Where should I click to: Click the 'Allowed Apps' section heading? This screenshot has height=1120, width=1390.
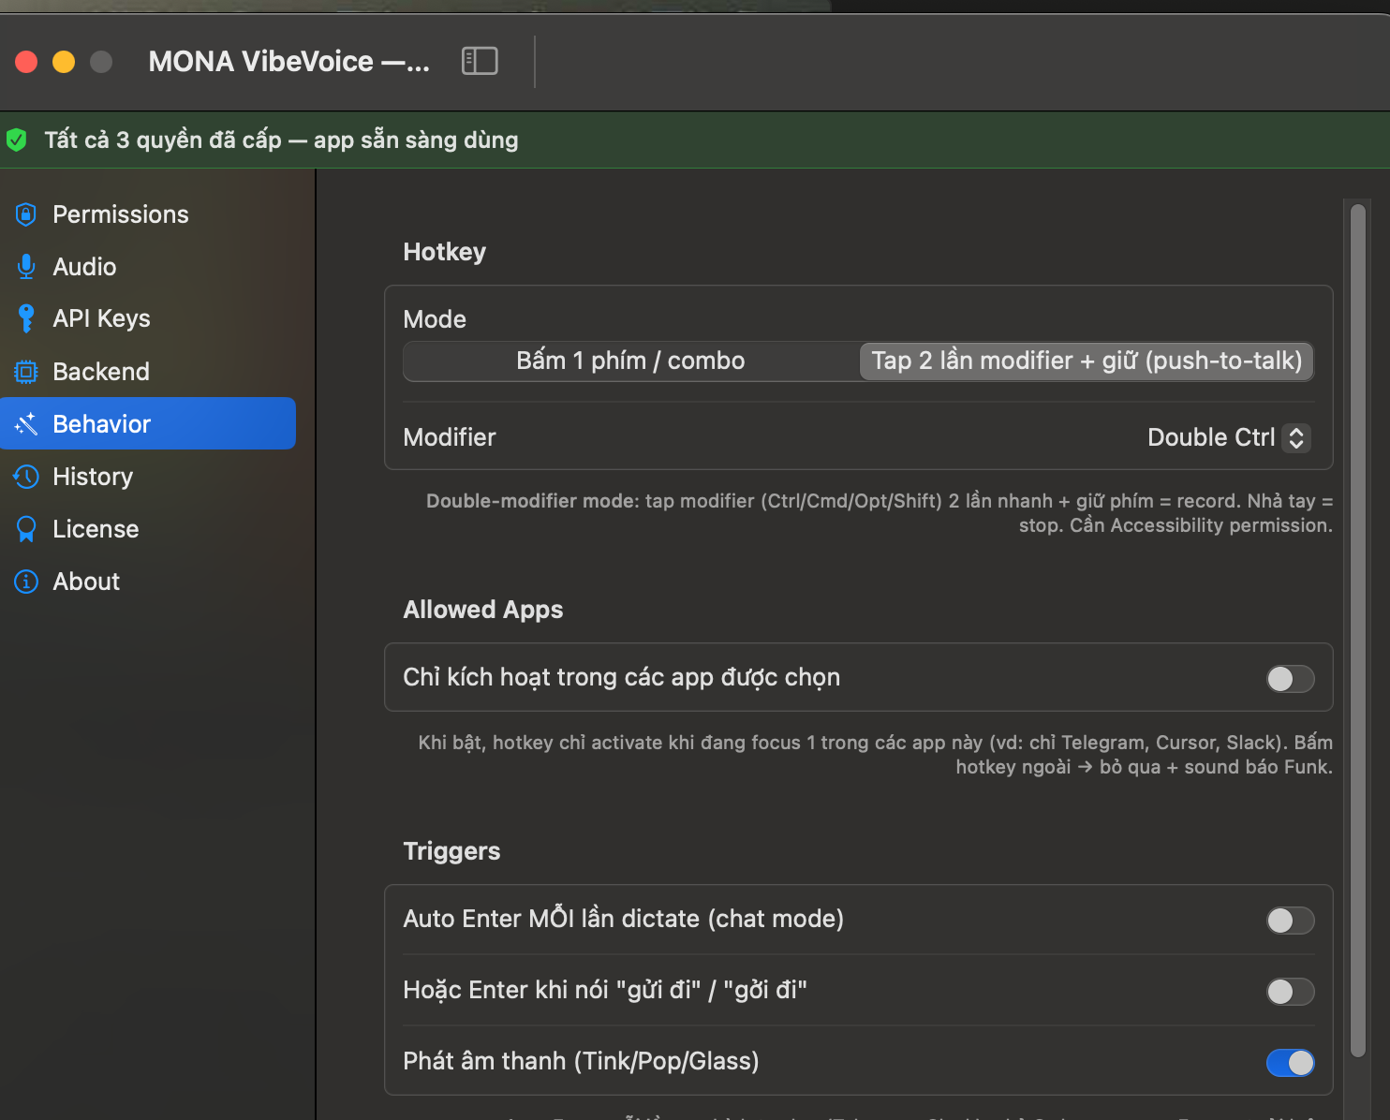(x=483, y=610)
